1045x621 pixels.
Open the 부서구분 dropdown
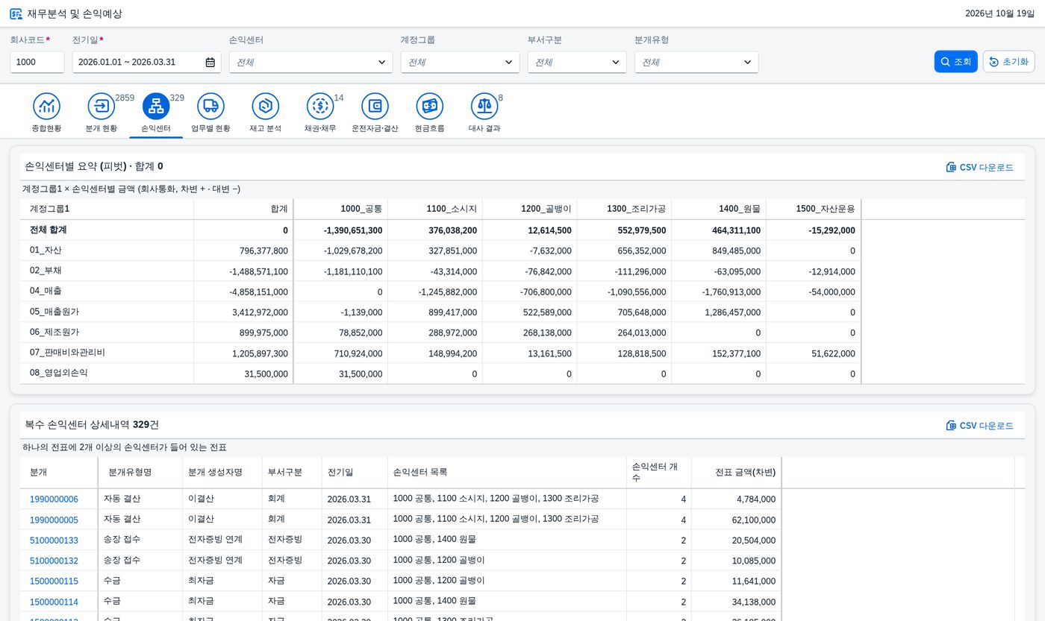(577, 62)
